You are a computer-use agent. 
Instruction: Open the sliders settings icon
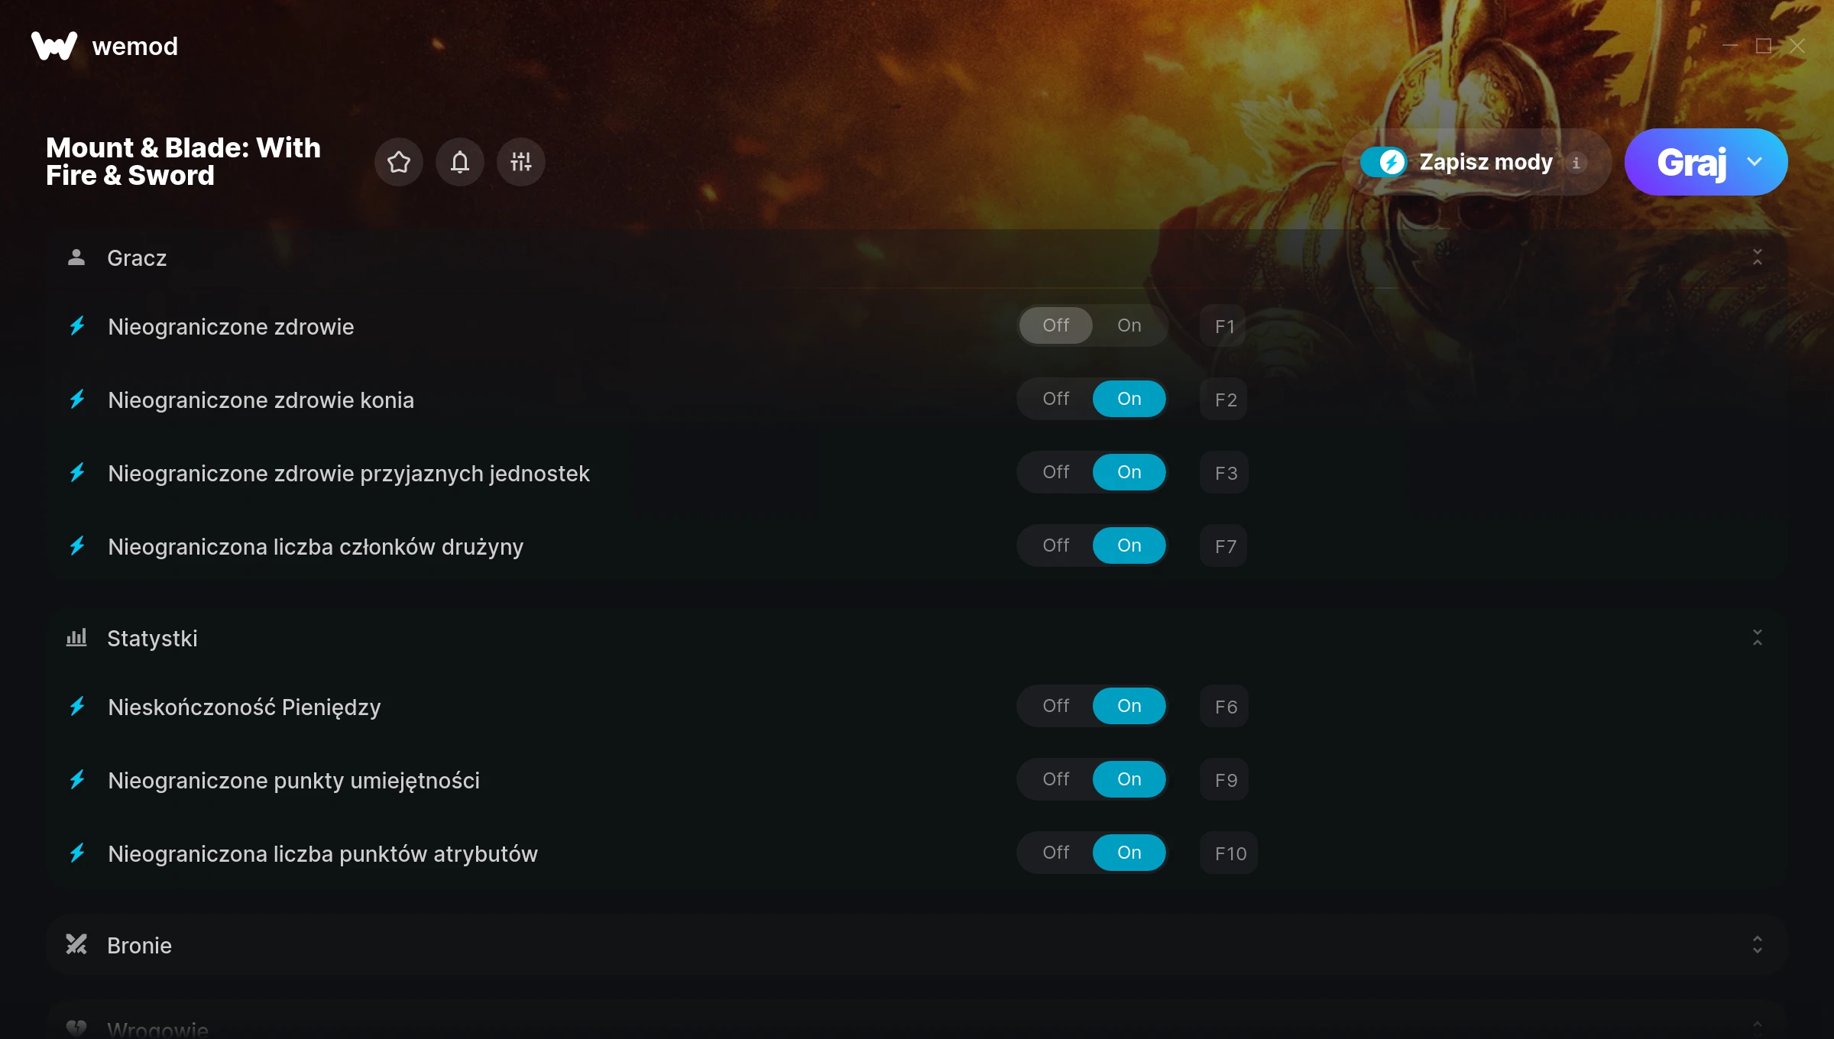tap(521, 162)
